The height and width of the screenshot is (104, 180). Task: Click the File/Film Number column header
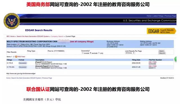[155, 60]
